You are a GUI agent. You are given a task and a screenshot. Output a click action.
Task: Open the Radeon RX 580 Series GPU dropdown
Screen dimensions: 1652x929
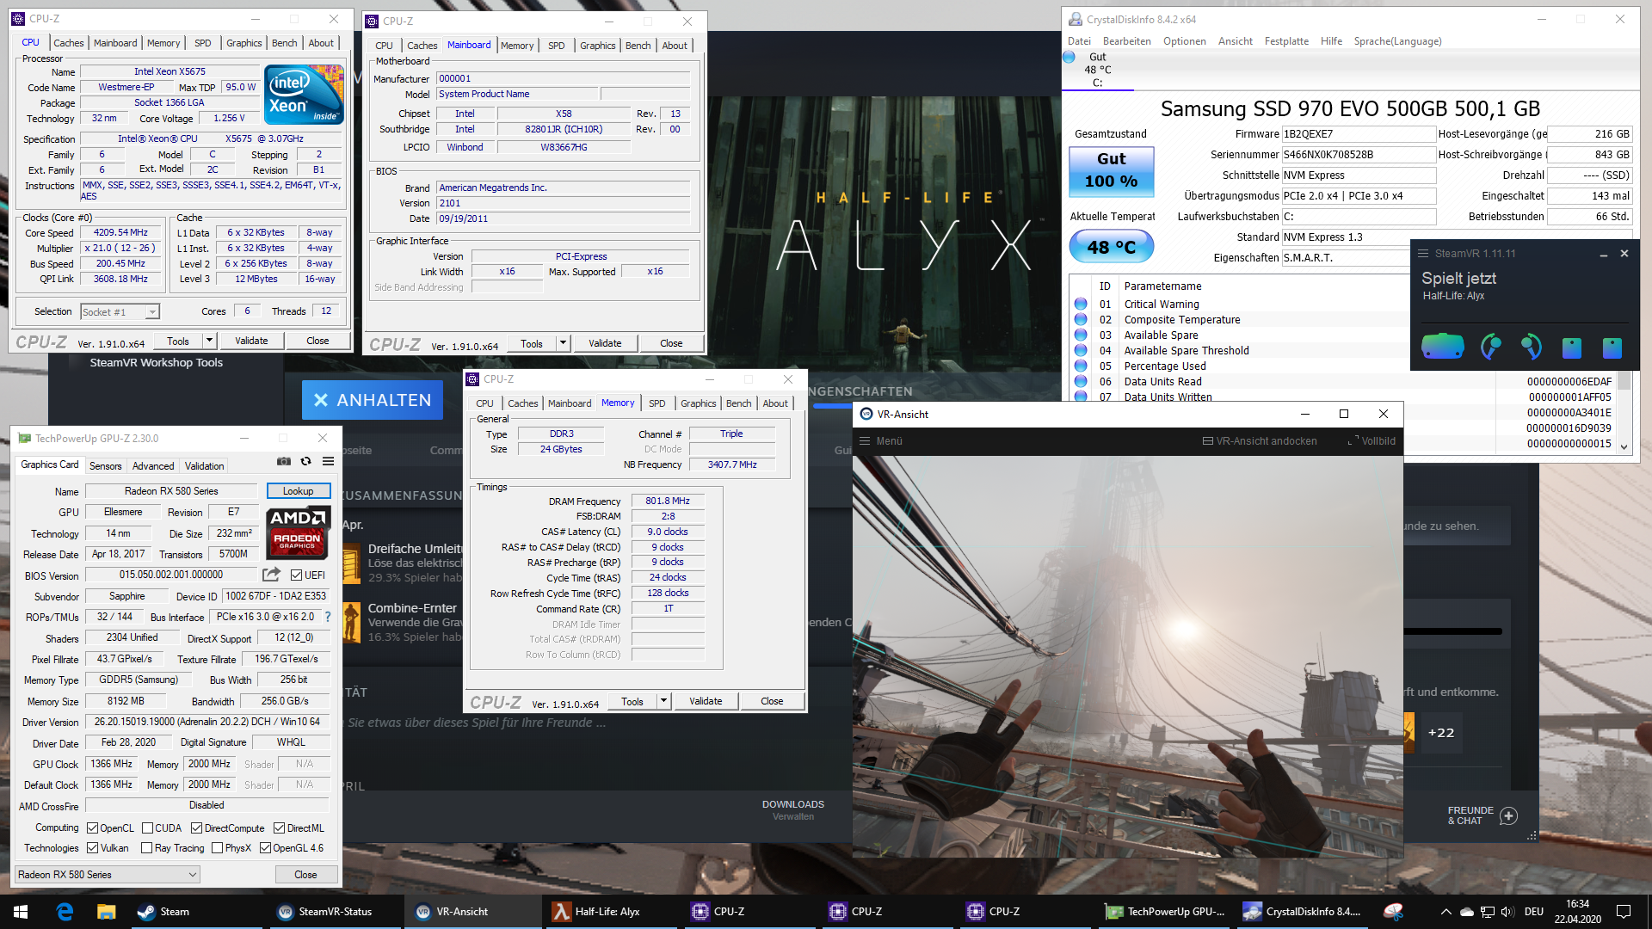[193, 875]
